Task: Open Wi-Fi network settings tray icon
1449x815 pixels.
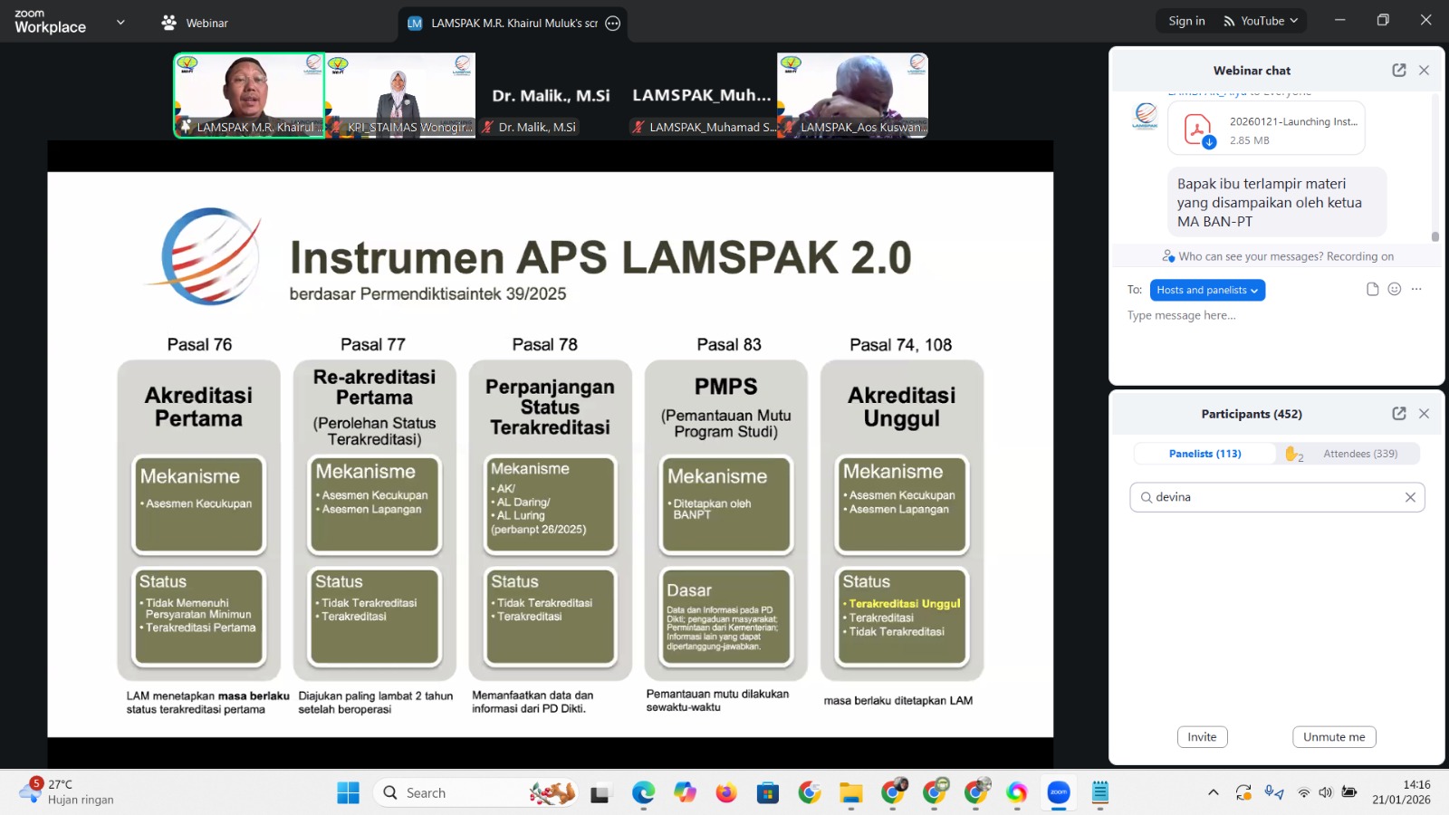Action: 1304,793
